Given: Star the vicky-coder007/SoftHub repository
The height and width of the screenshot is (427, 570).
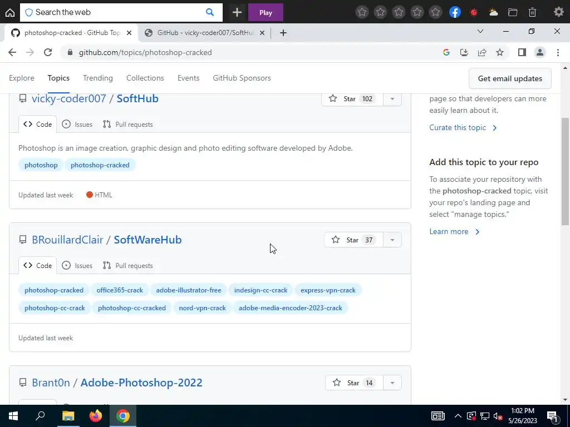Looking at the screenshot, I should (x=352, y=99).
